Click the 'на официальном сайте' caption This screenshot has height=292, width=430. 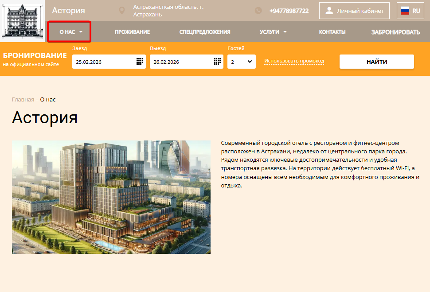[x=31, y=64]
